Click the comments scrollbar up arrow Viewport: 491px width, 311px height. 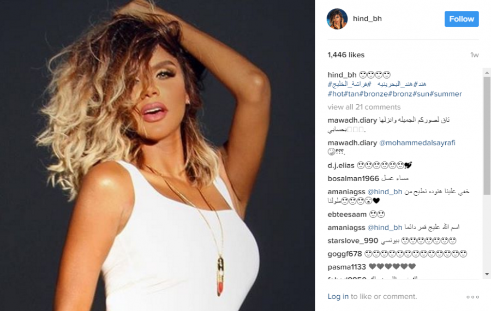point(487,73)
